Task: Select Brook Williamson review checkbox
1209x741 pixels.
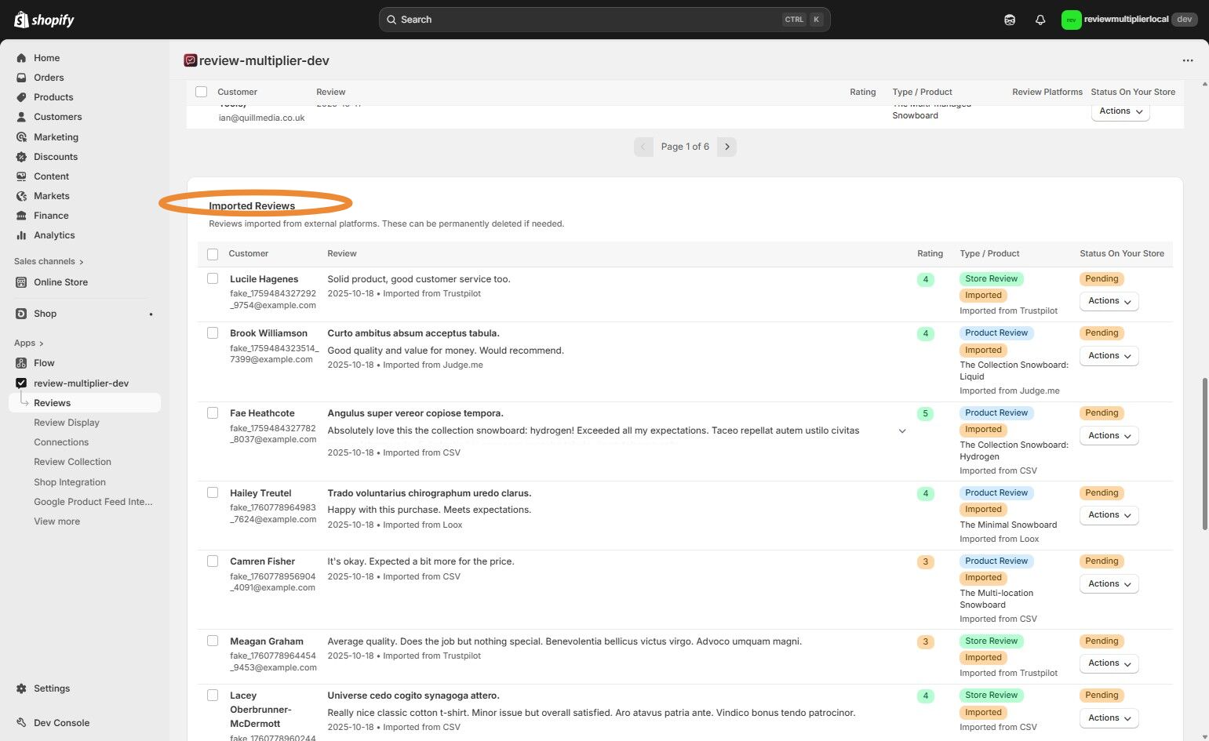Action: click(x=213, y=332)
